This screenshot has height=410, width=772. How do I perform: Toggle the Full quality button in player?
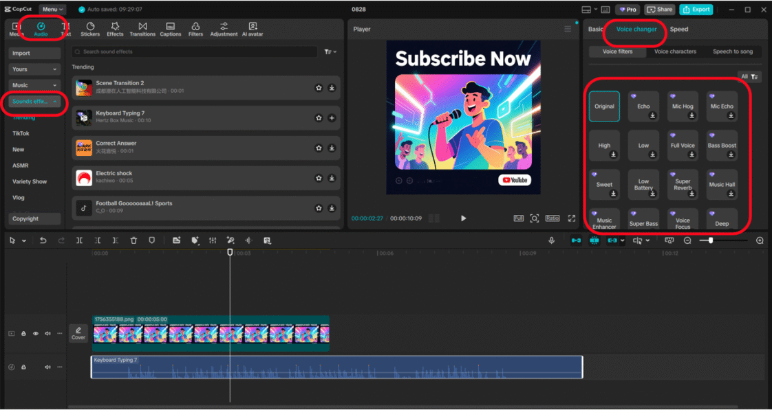pos(518,218)
